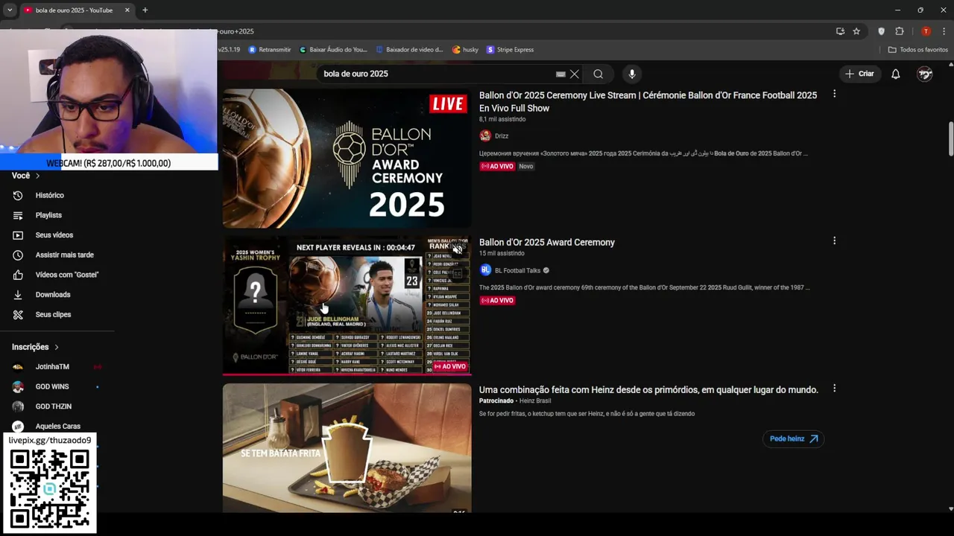Click the page vertical scrollbar thumb

[x=950, y=138]
